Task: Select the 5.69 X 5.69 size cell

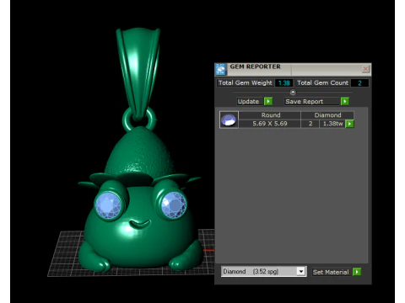Action: pyautogui.click(x=270, y=124)
